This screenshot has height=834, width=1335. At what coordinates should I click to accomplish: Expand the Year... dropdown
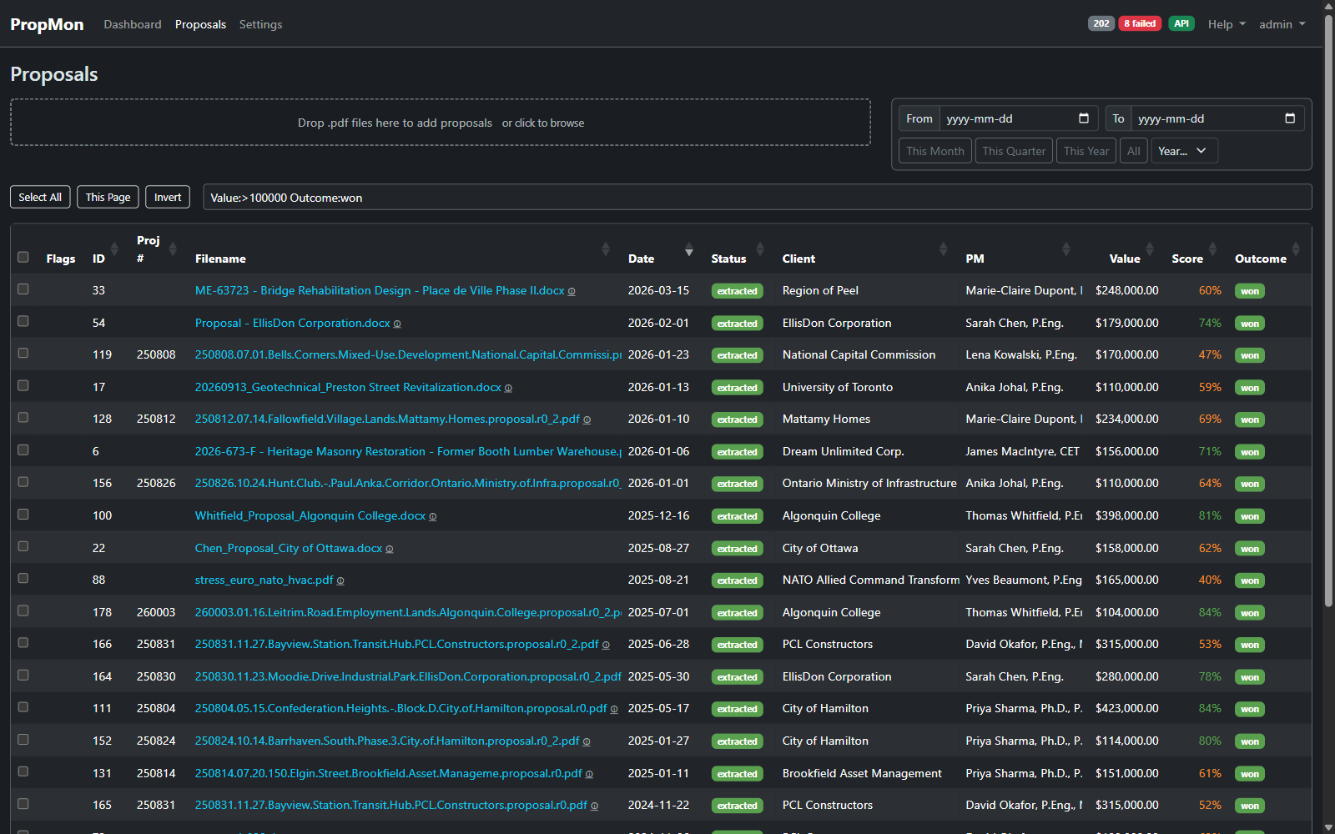pyautogui.click(x=1183, y=151)
